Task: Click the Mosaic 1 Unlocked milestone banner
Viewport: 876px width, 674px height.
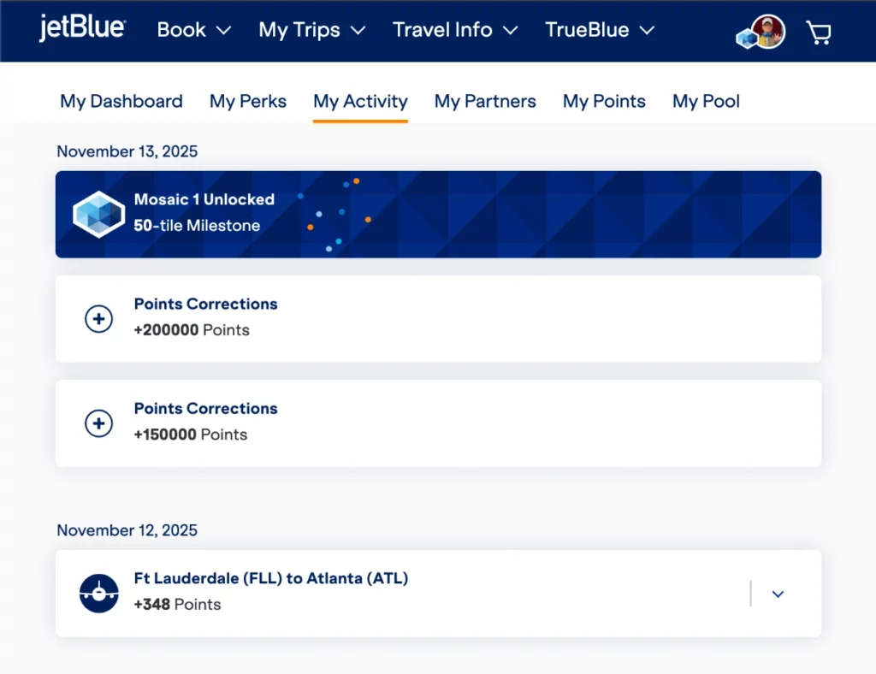Action: coord(438,214)
